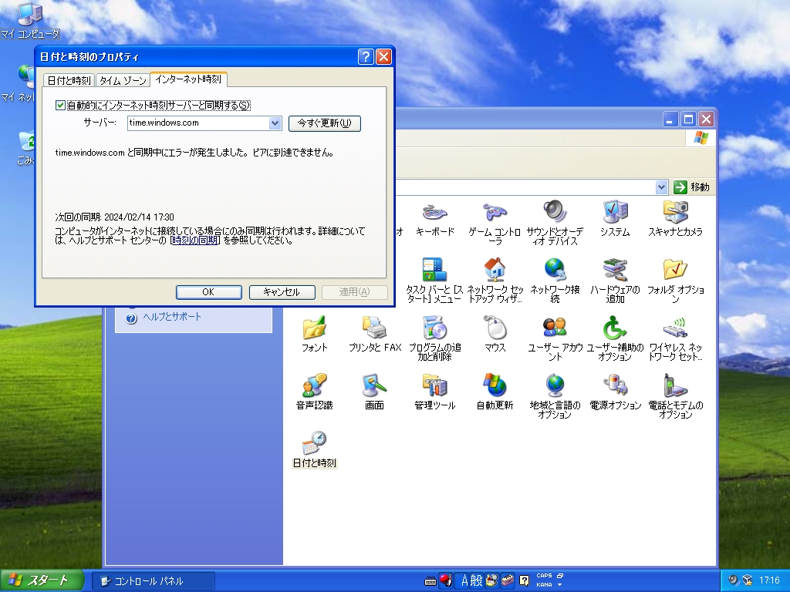The width and height of the screenshot is (790, 592).
Task: Open マイ コンピュータ desktop icon
Action: (30, 21)
